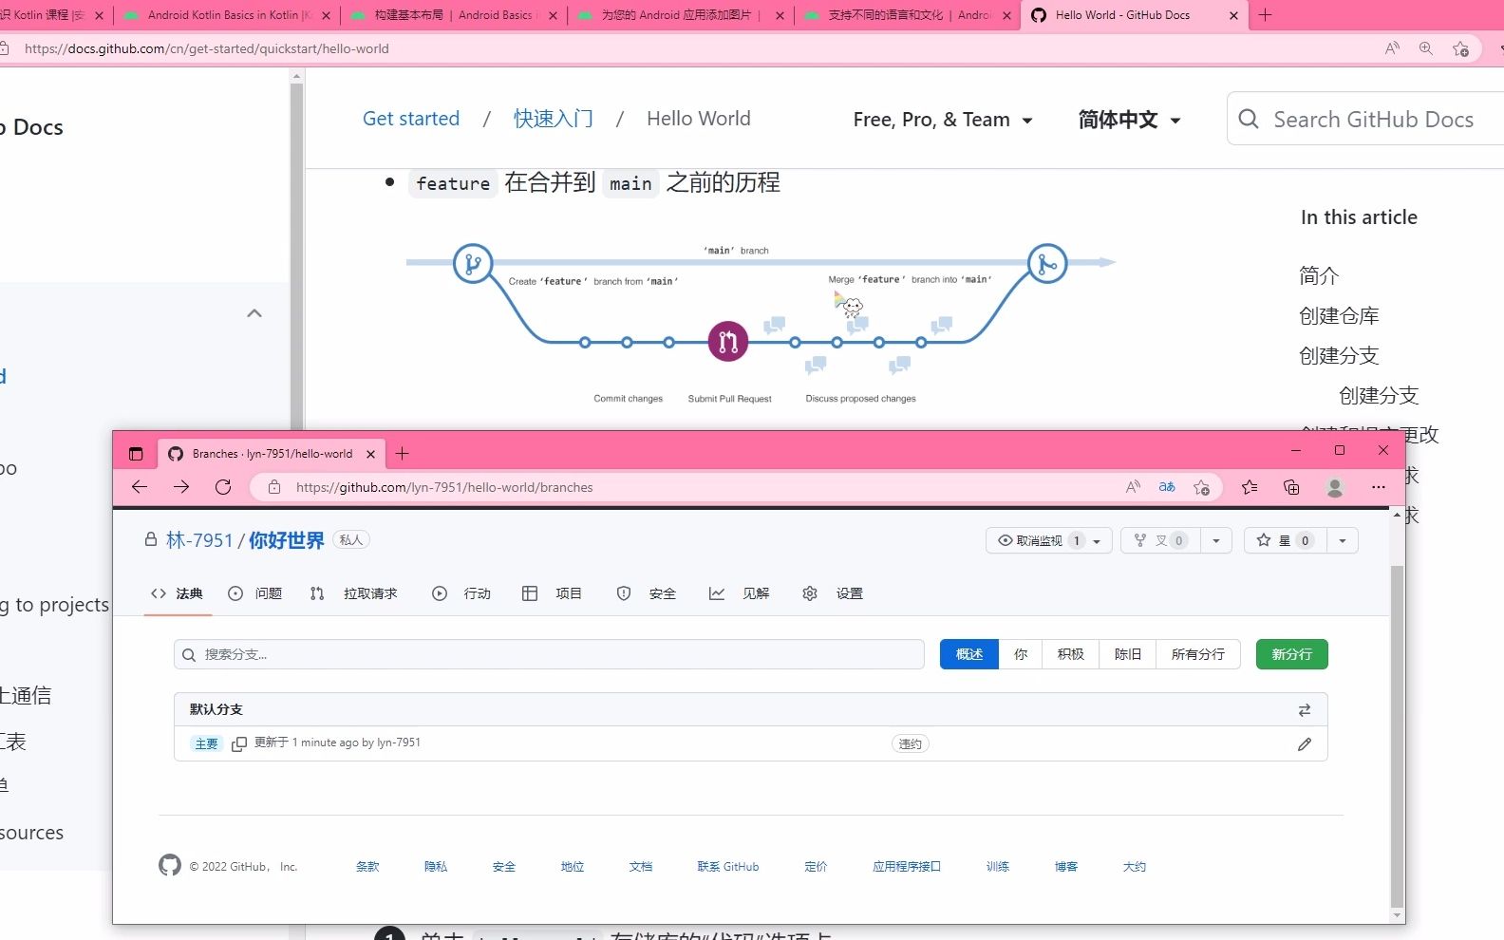Open the 项目 (Projects) tab
This screenshot has height=940, width=1504.
552,593
